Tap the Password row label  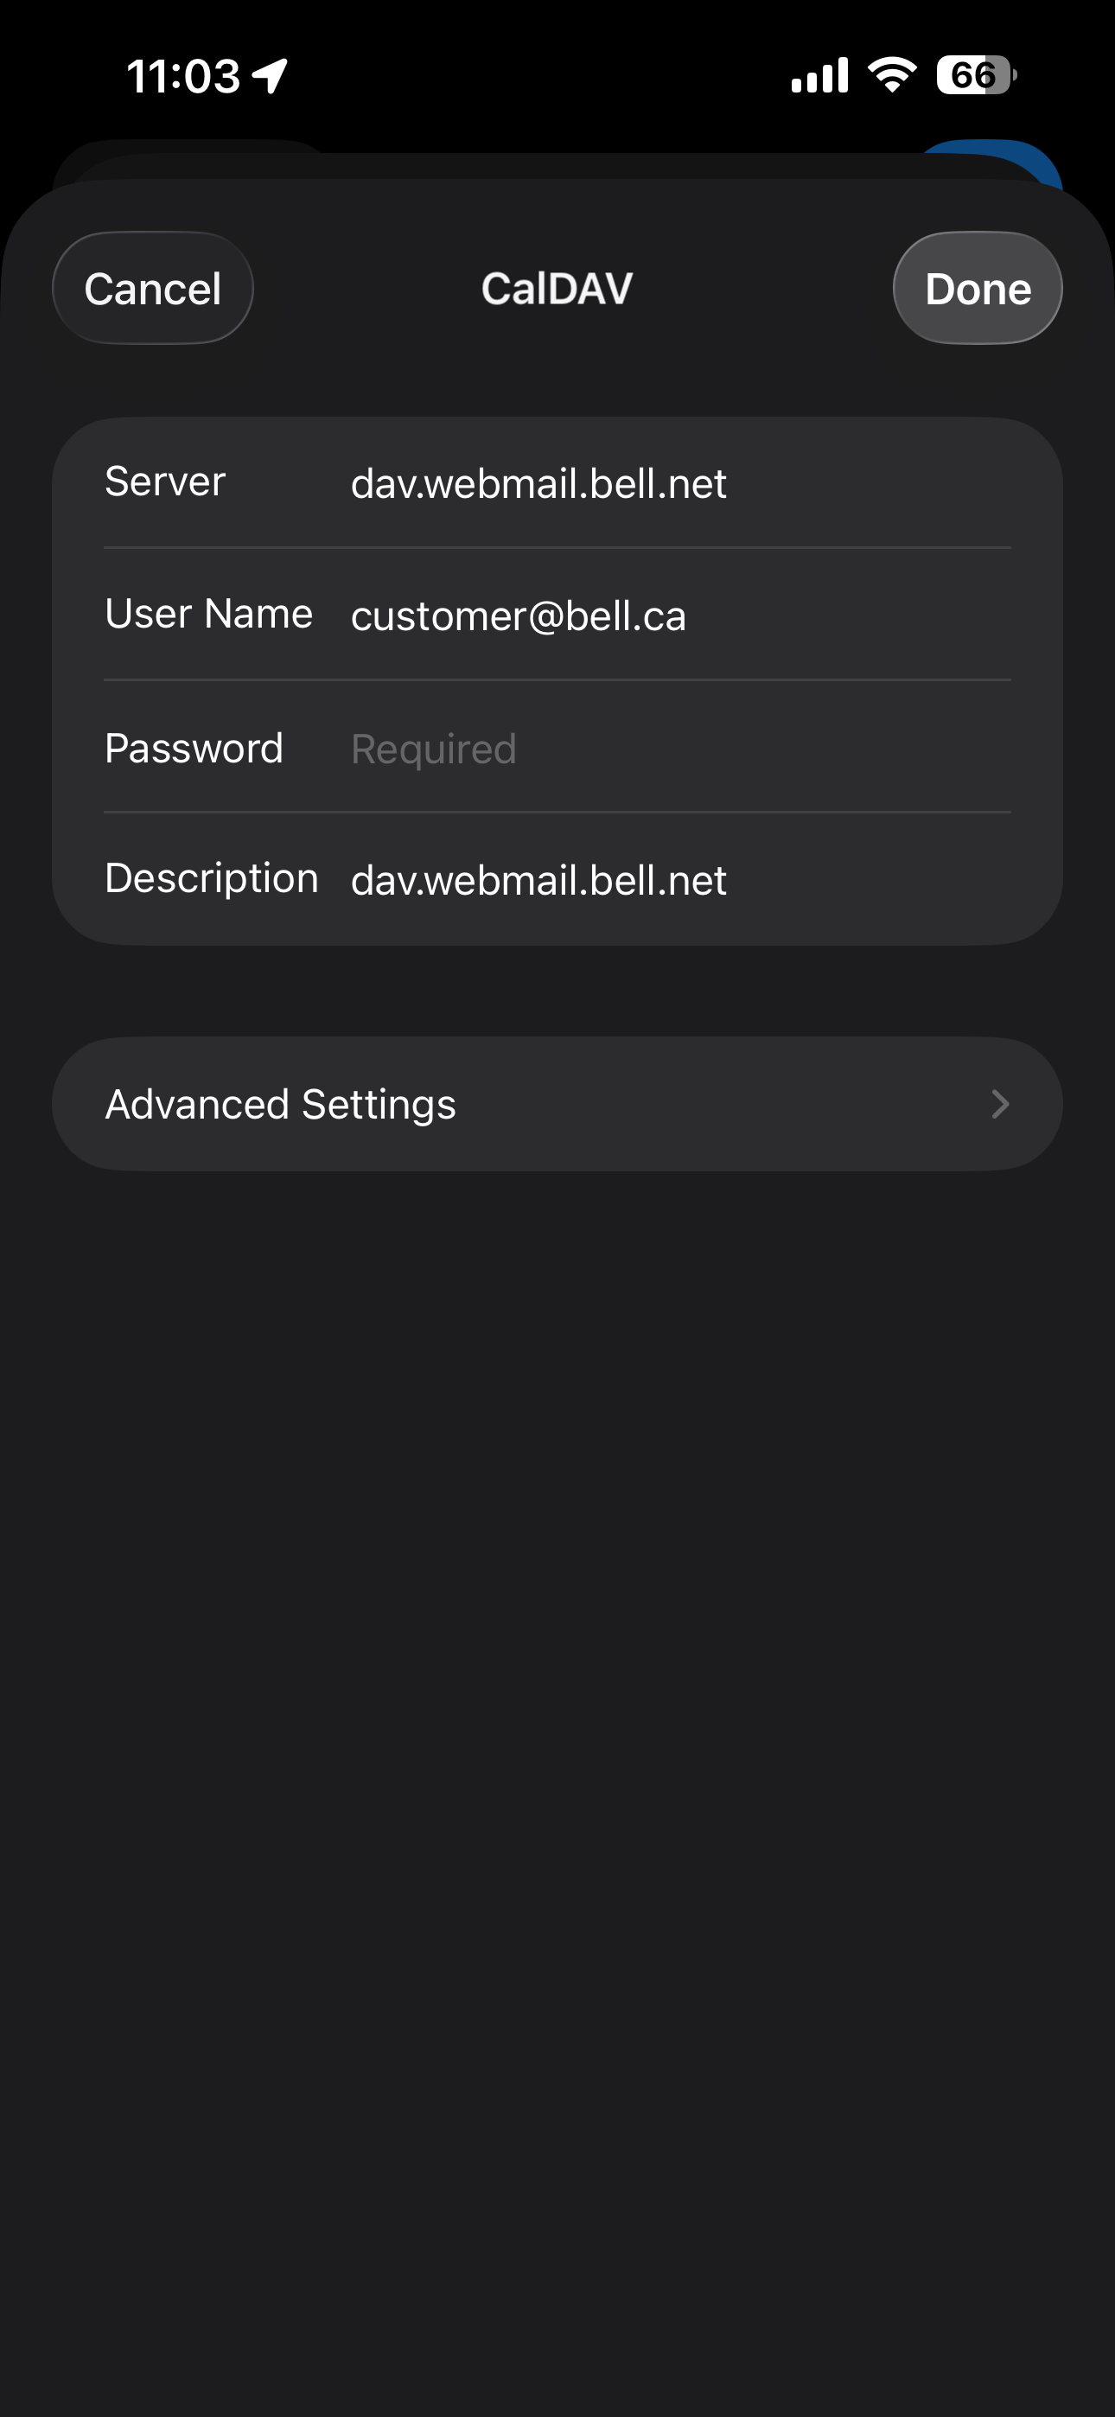coord(194,749)
